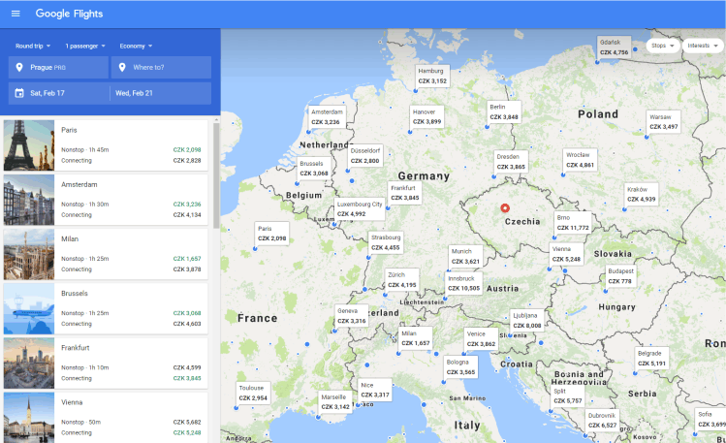Viewport: 726px width, 443px height.
Task: Click the red Prague origin marker on map
Action: pos(504,207)
